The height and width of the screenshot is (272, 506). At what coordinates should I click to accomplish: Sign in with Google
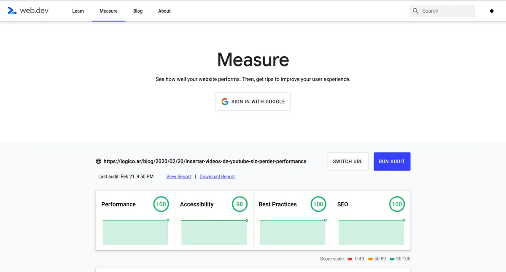click(253, 101)
